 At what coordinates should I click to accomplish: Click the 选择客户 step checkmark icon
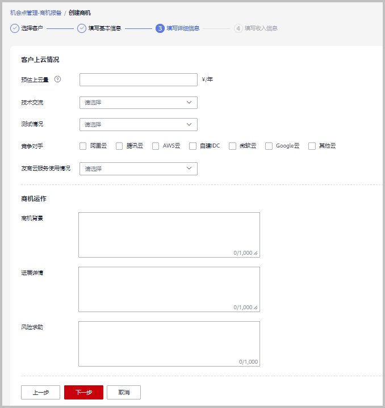15,28
